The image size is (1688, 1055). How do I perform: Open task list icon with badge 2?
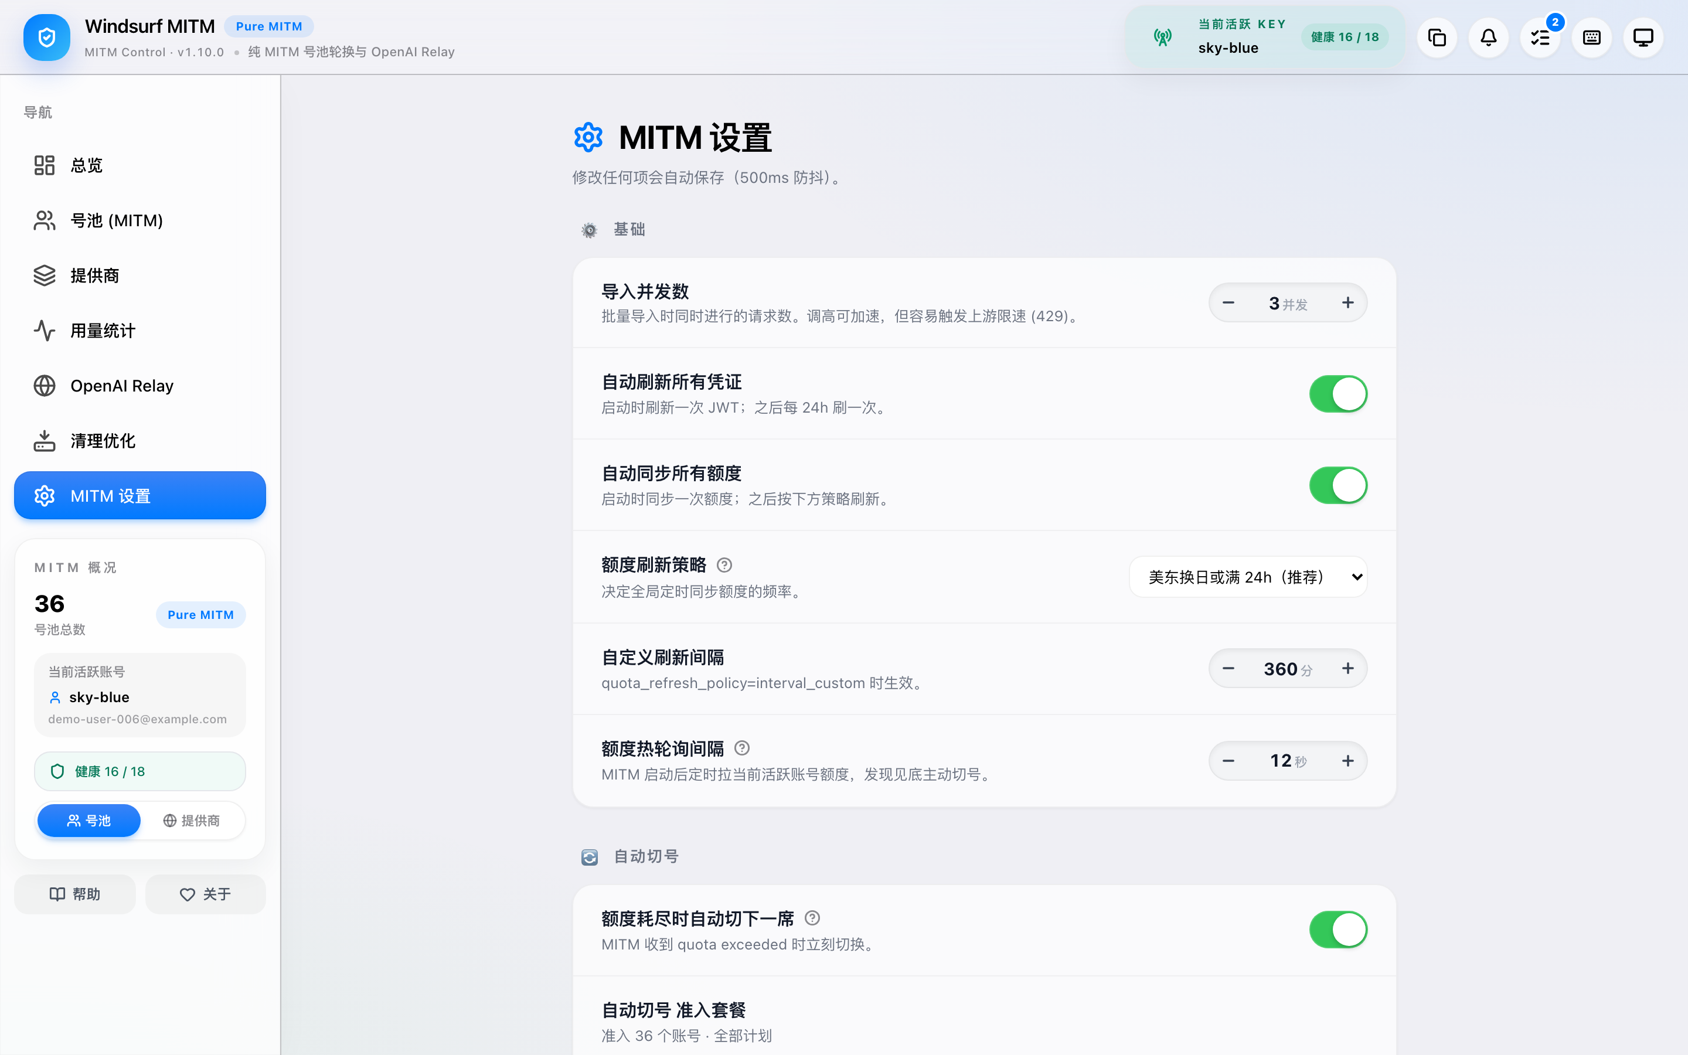pyautogui.click(x=1540, y=38)
